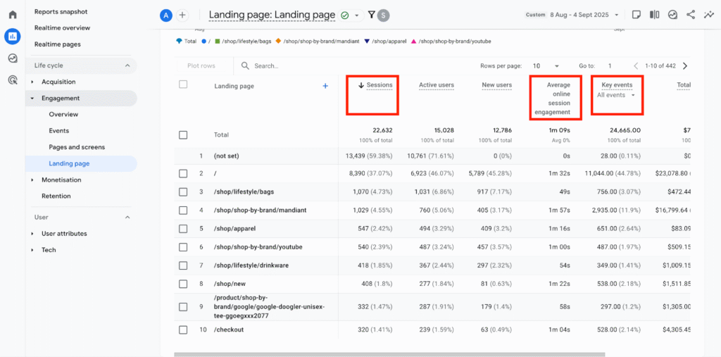
Task: Click the table search magnifier icon
Action: (x=246, y=65)
